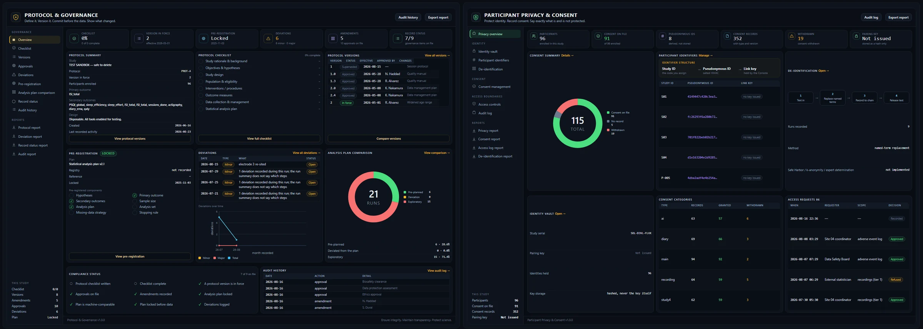Open Approvals in the Governance sidebar
923x329 pixels.
click(x=35, y=66)
